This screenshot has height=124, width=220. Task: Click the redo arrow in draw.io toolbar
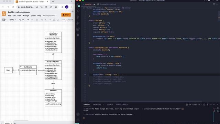click(x=32, y=20)
